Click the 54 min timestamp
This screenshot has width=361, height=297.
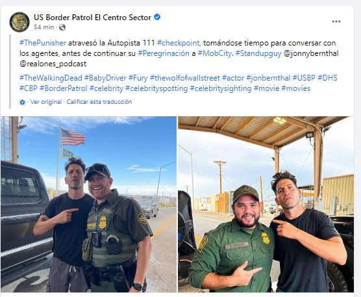tap(44, 27)
